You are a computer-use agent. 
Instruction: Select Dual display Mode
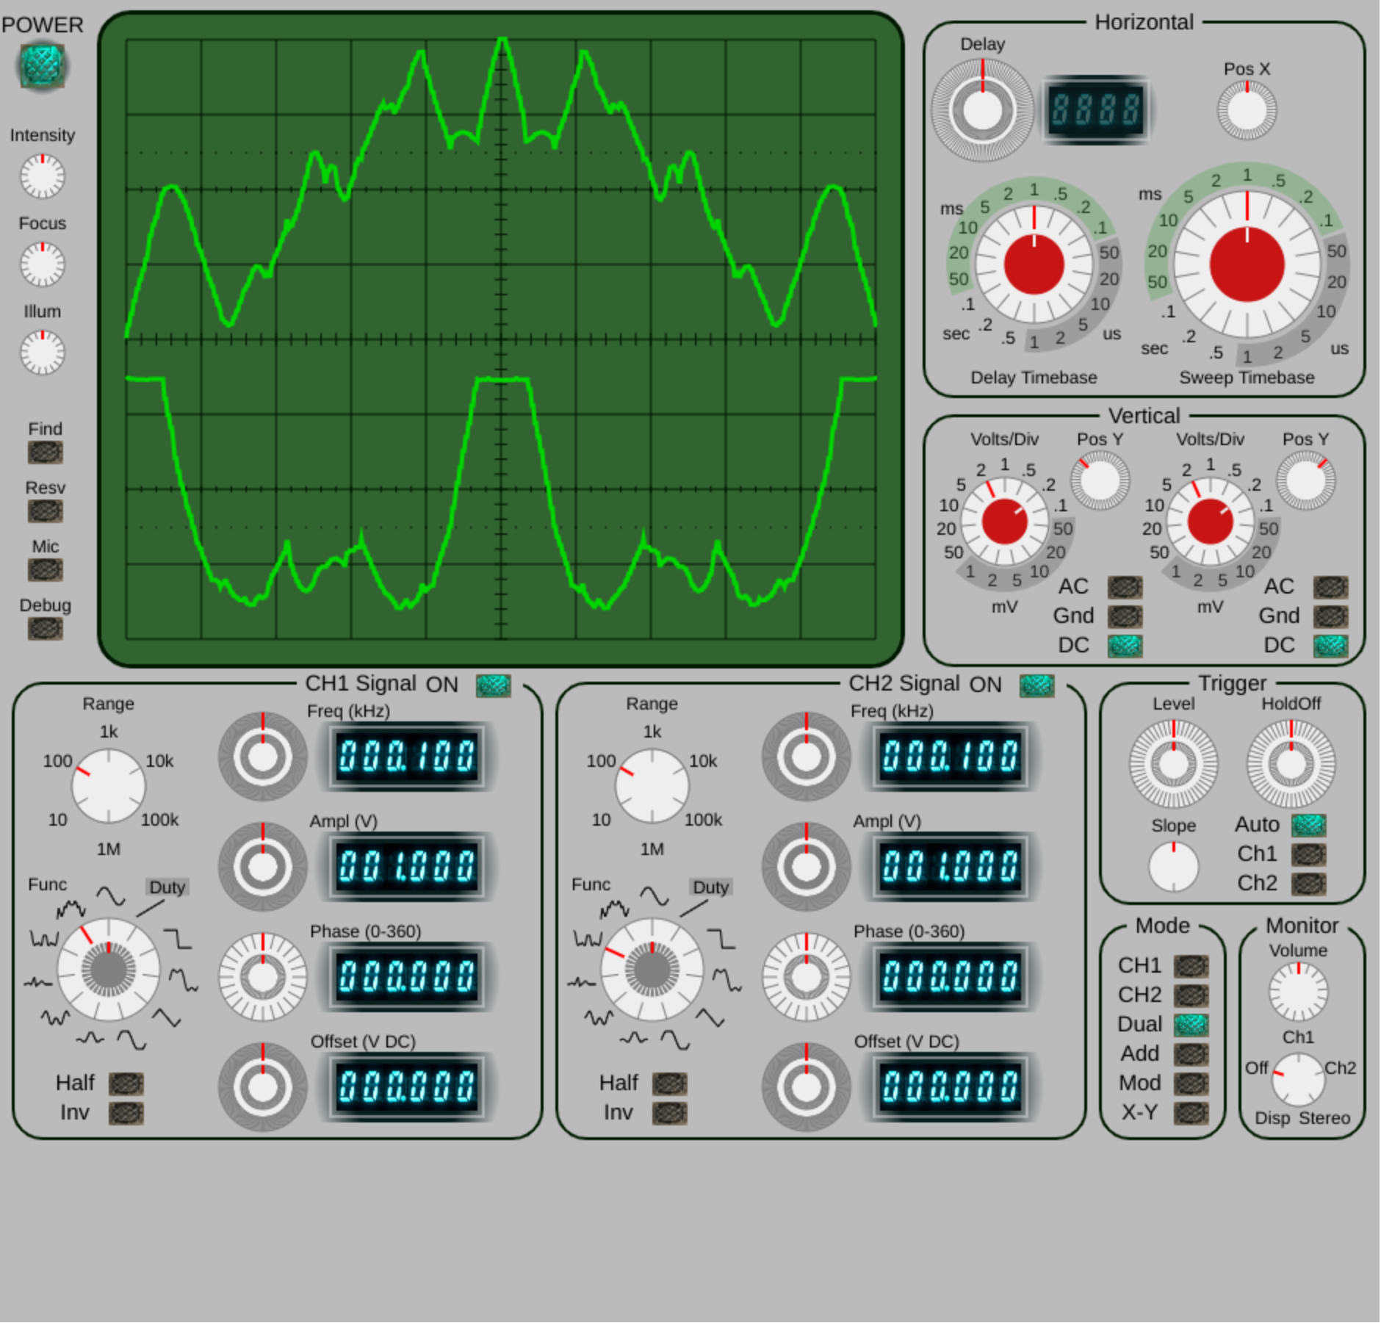[x=1191, y=1025]
